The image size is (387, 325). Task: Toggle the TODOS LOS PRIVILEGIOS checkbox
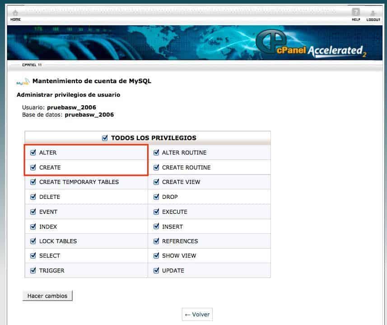tap(105, 137)
